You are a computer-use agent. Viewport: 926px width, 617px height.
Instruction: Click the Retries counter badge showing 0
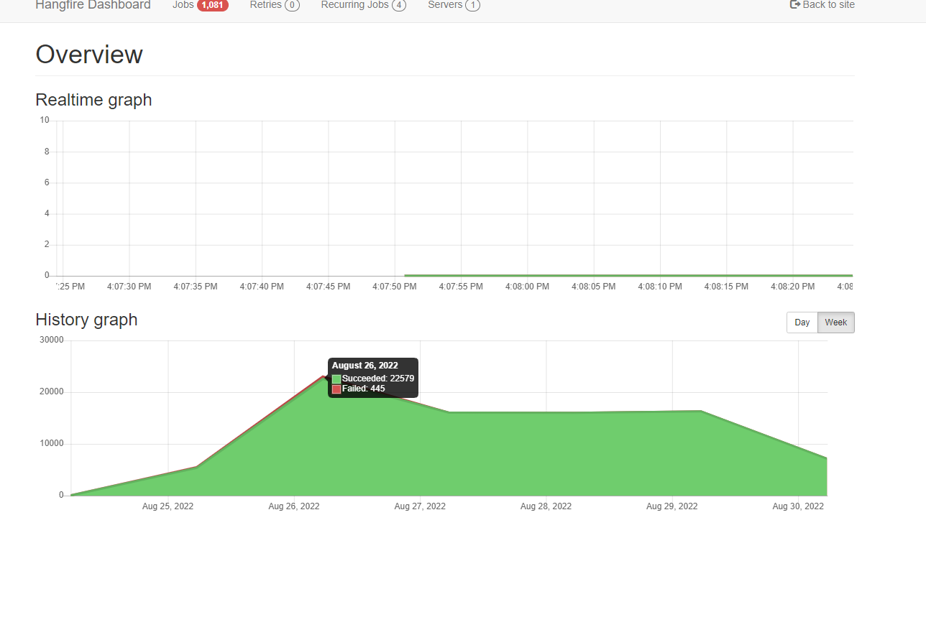tap(293, 5)
